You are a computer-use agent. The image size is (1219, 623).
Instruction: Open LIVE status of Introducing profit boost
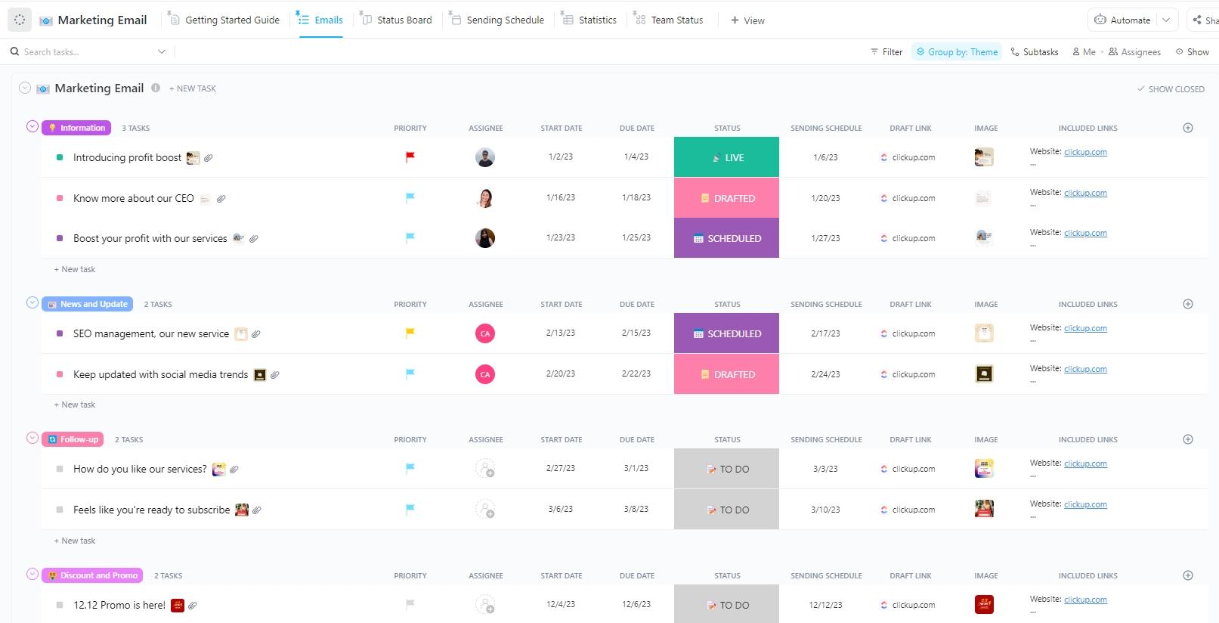click(x=726, y=157)
